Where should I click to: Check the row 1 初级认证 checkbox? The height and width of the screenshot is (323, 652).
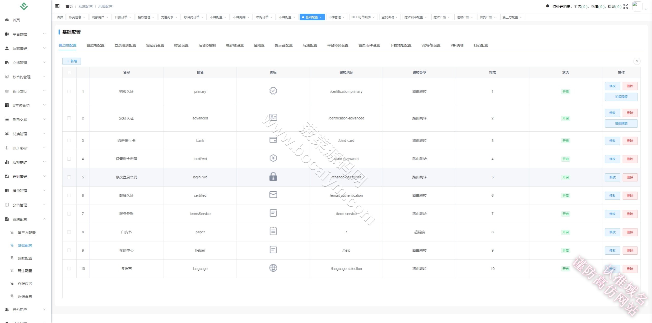69,91
